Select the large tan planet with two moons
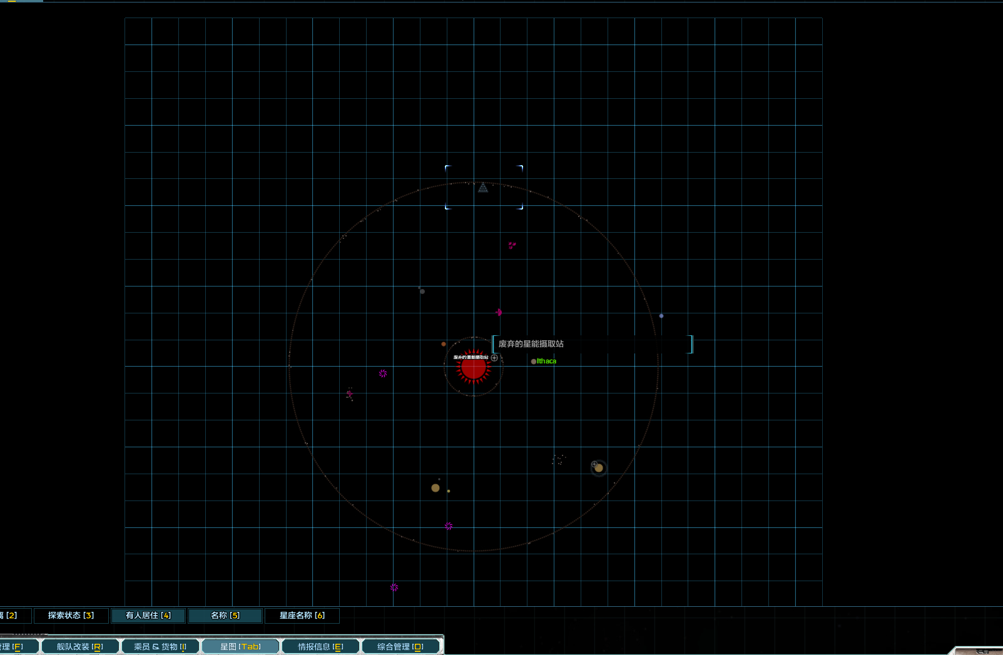 (x=435, y=488)
